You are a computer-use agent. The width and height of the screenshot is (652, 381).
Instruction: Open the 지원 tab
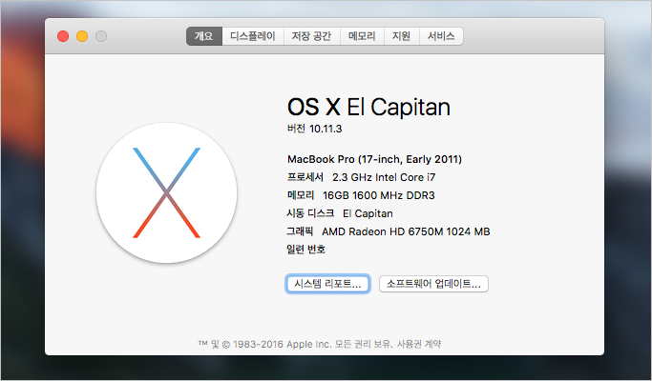402,36
